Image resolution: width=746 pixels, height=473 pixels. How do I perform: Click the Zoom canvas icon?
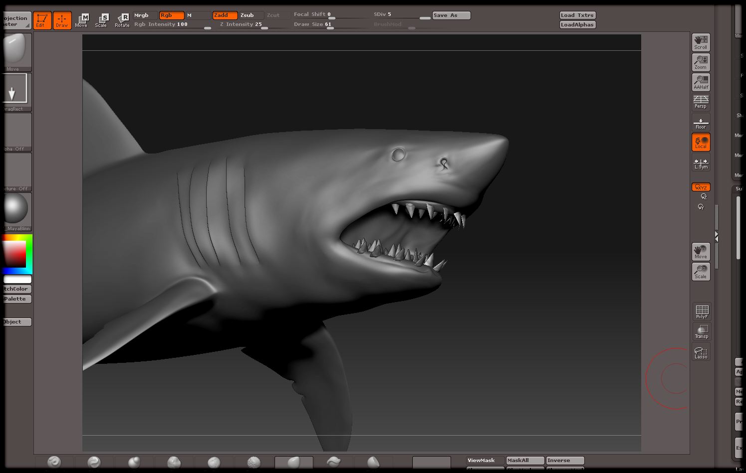[701, 62]
